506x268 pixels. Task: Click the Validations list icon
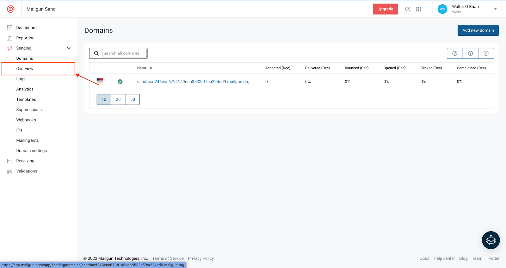tap(10, 171)
